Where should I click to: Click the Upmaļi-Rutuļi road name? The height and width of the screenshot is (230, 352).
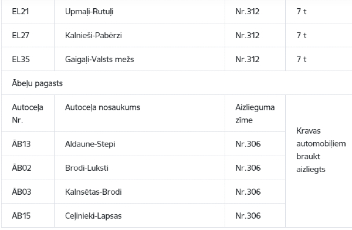click(x=89, y=12)
